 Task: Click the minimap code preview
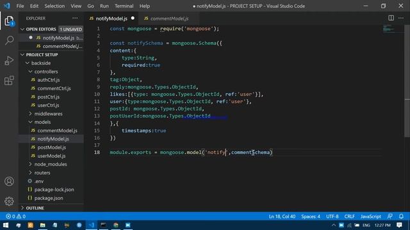click(389, 29)
